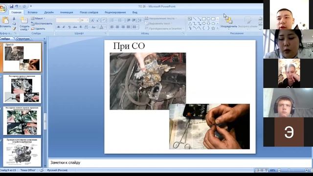Image resolution: width=313 pixels, height=176 pixels.
Task: Undo the last action
Action: [x=17, y=6]
